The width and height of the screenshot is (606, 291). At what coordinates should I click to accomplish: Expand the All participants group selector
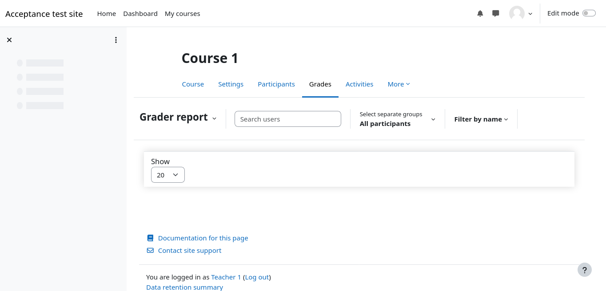pos(397,119)
